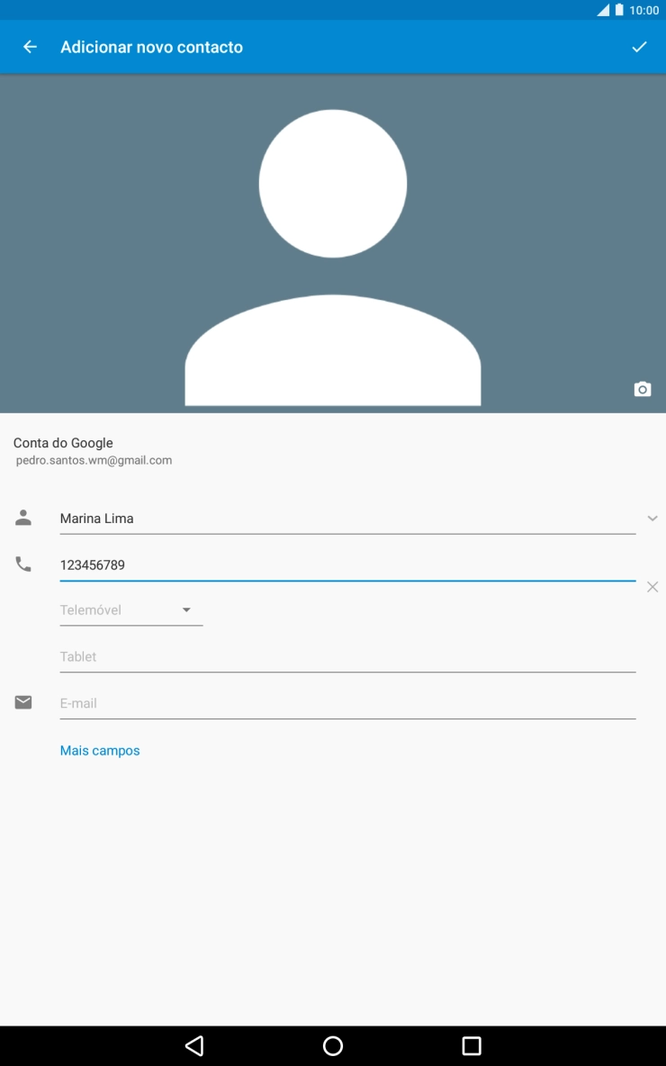Viewport: 666px width, 1066px height.
Task: Save contact with checkmark icon
Action: 639,47
